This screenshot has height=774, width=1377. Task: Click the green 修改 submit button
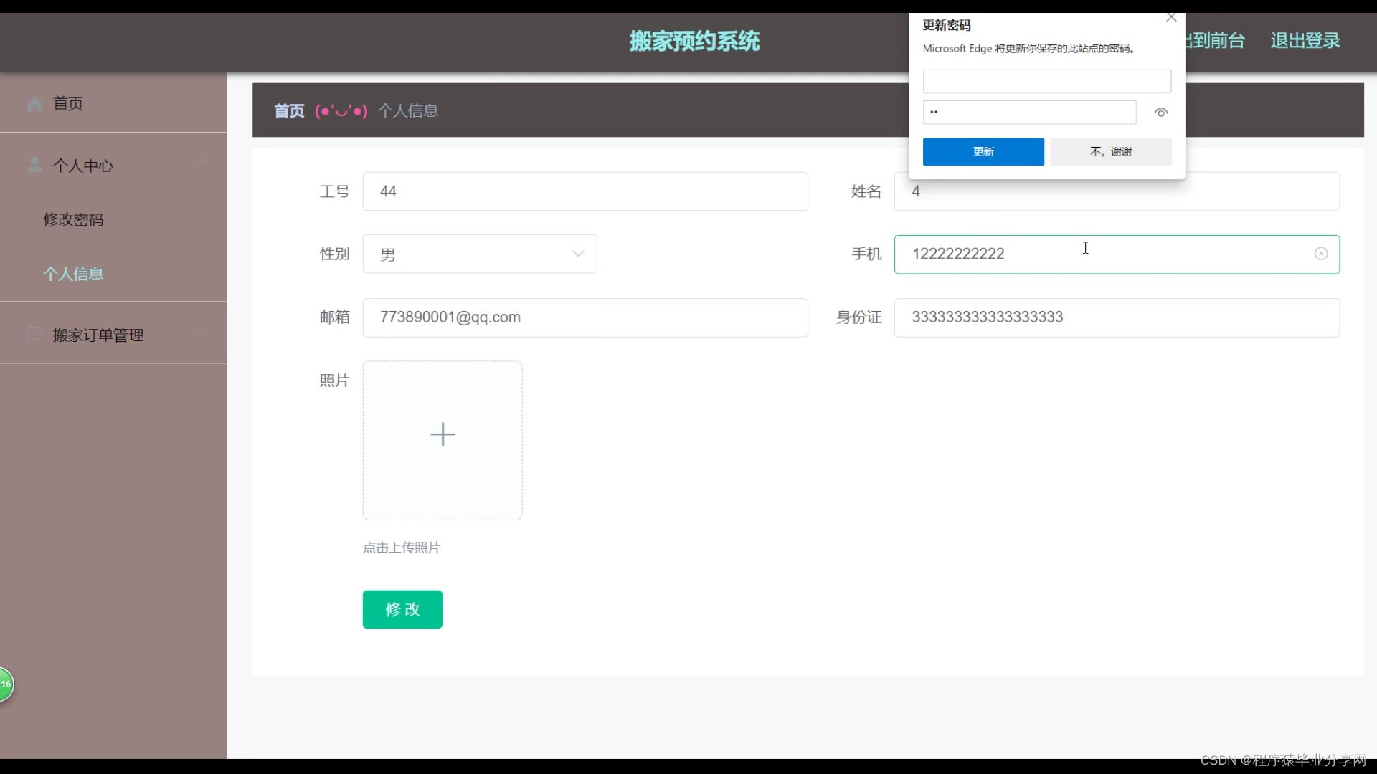pos(402,609)
